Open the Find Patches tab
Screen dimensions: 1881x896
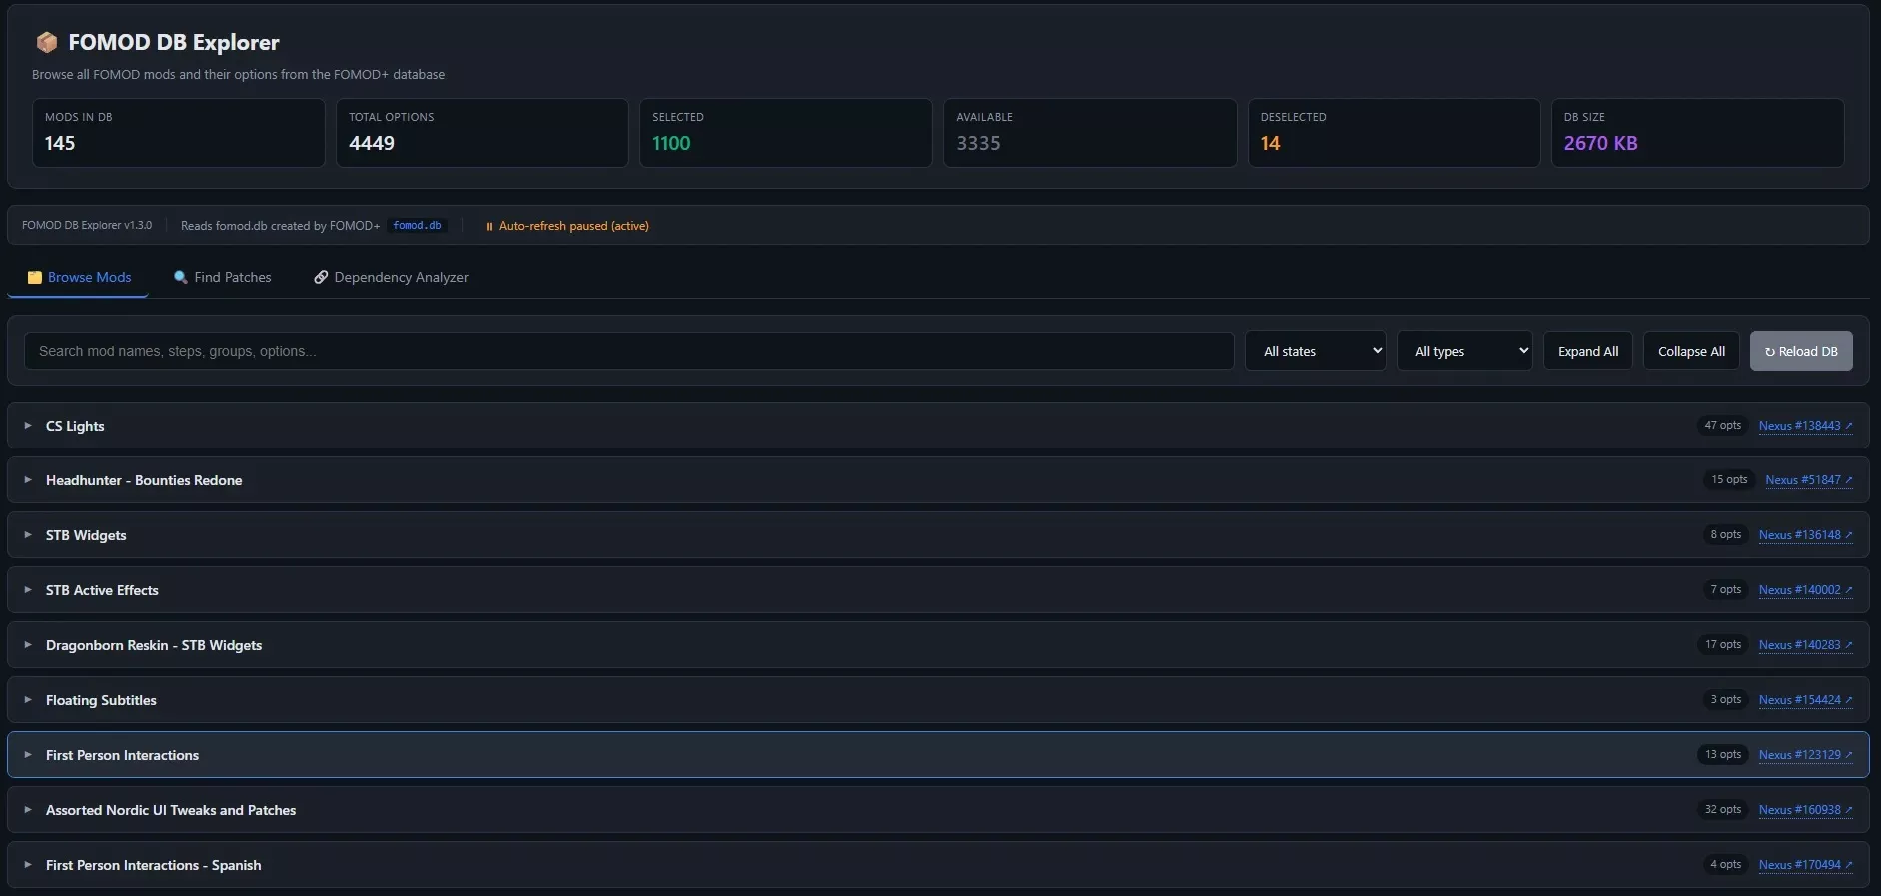pyautogui.click(x=222, y=277)
